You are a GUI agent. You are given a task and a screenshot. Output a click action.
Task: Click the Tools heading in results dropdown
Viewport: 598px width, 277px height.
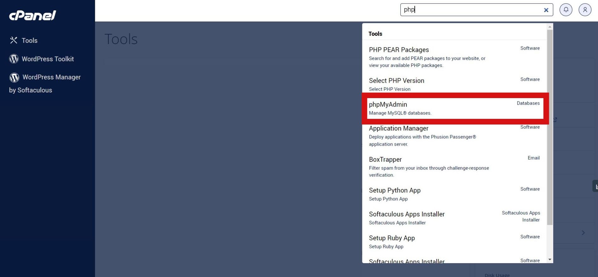tap(375, 34)
